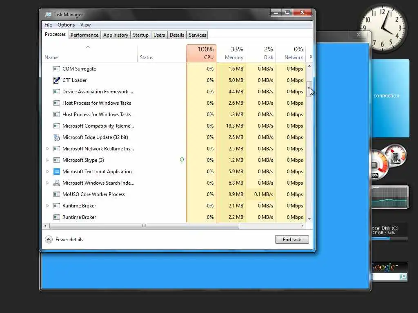
Task: Click the End task button
Action: pos(292,240)
